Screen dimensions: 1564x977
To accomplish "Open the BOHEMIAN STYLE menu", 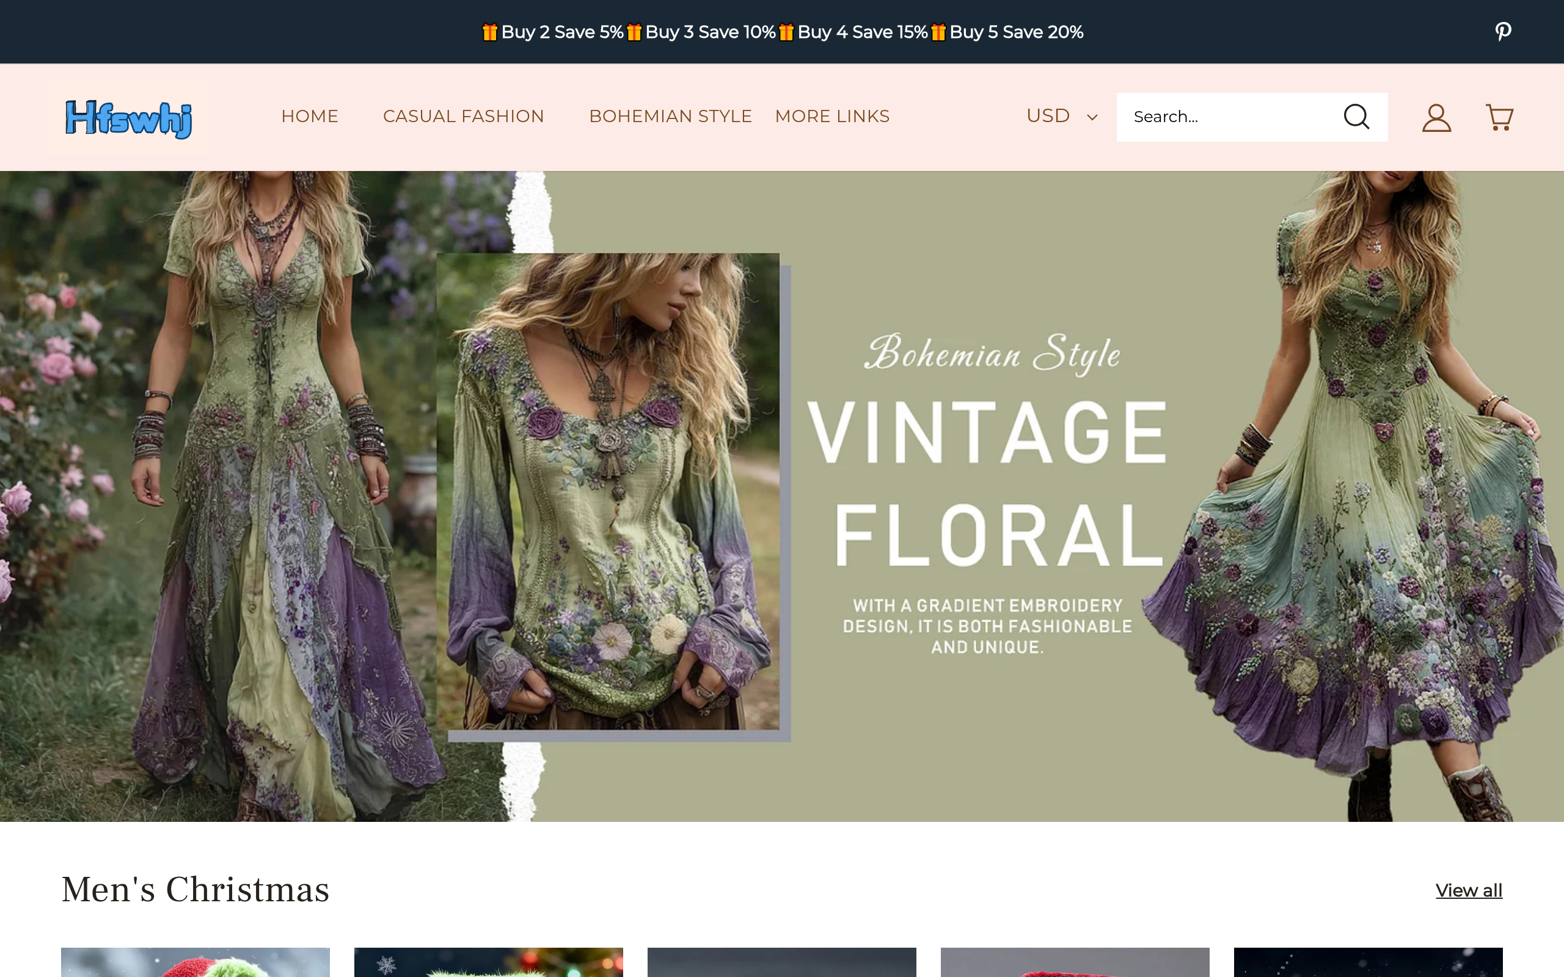I will [670, 116].
